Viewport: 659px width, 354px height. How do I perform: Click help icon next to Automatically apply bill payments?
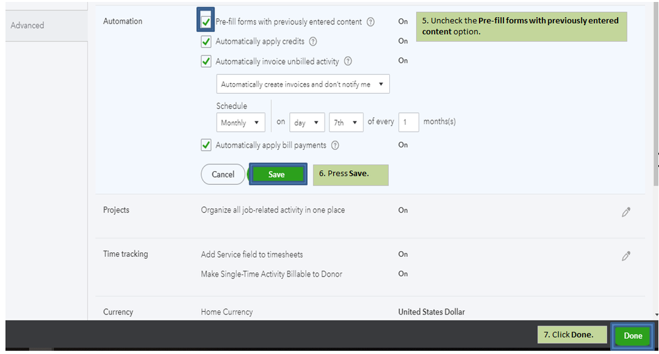pos(335,145)
